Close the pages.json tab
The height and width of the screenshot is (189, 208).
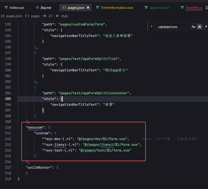88,8
